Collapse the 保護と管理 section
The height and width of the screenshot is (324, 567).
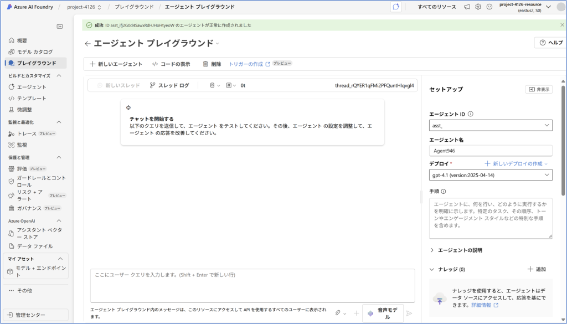pyautogui.click(x=59, y=157)
